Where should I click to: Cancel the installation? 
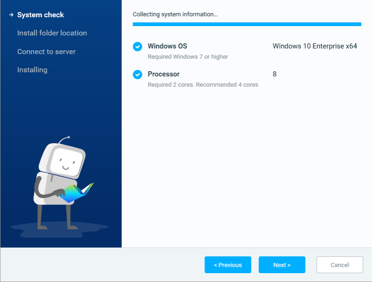(x=340, y=265)
